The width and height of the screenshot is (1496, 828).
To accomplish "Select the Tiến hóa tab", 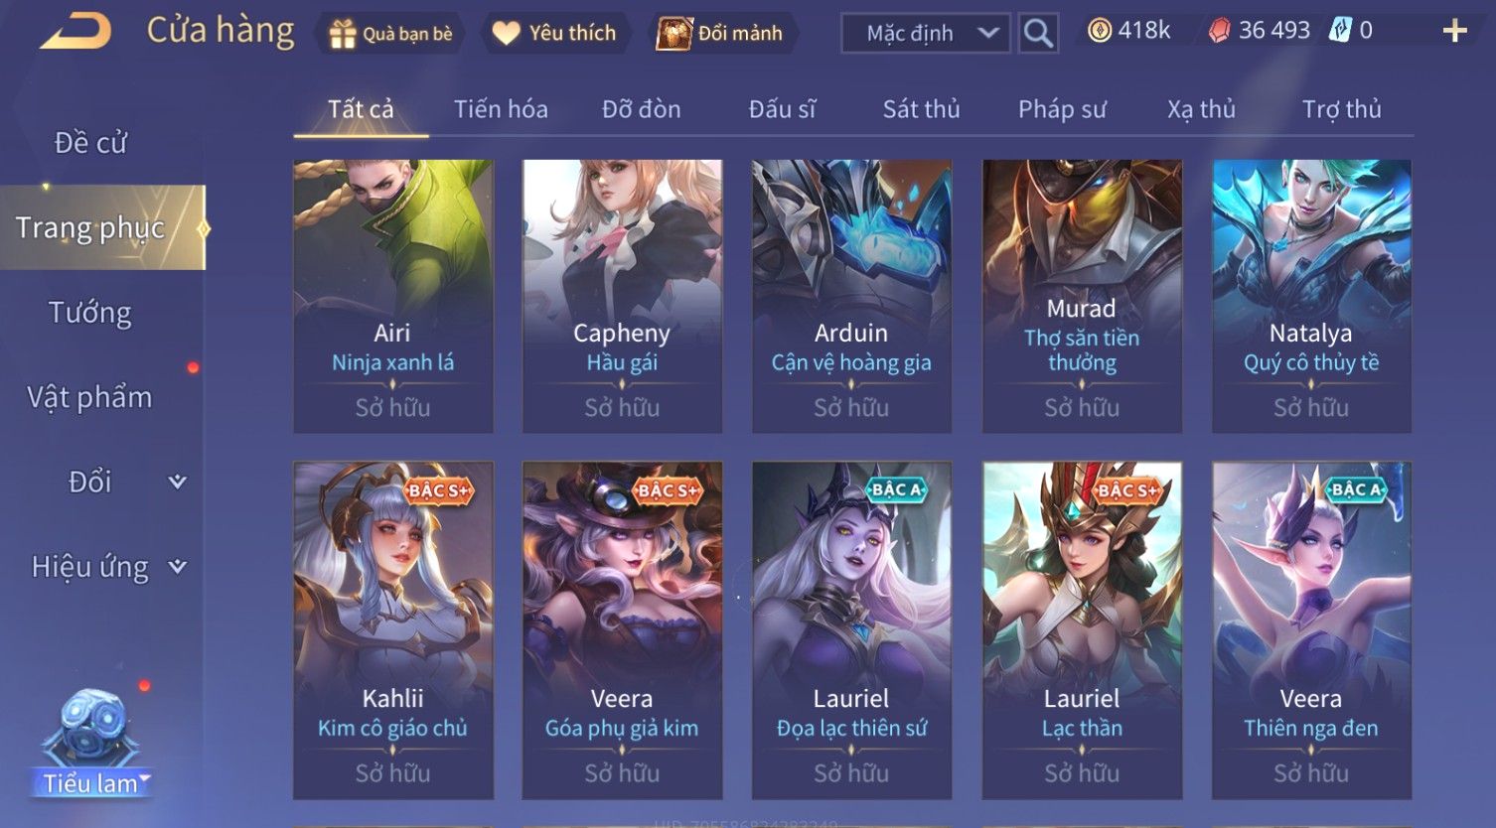I will pos(501,109).
